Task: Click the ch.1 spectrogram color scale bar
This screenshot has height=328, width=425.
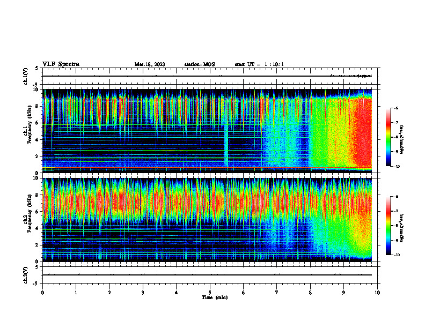Action: click(x=388, y=137)
